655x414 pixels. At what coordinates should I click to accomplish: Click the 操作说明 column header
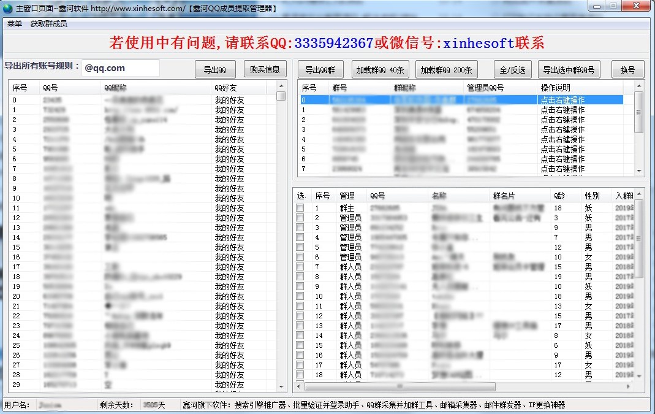coord(580,88)
